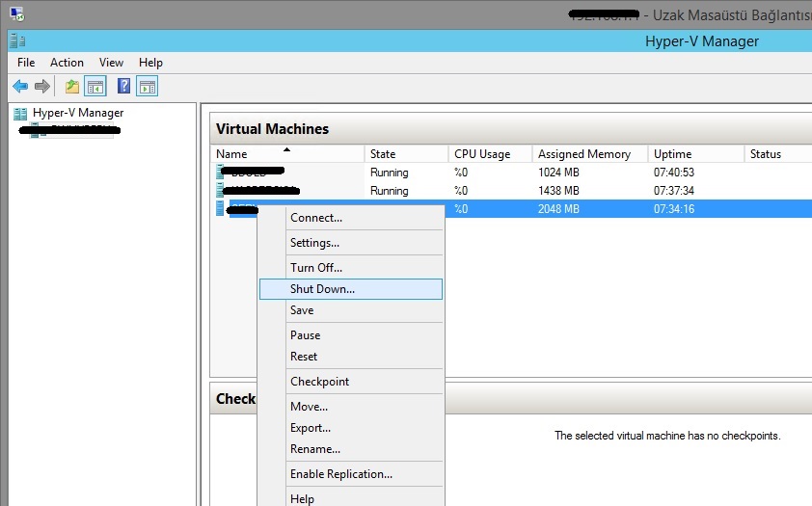Choose Settings... from the context menu
The height and width of the screenshot is (506, 812).
(x=351, y=243)
